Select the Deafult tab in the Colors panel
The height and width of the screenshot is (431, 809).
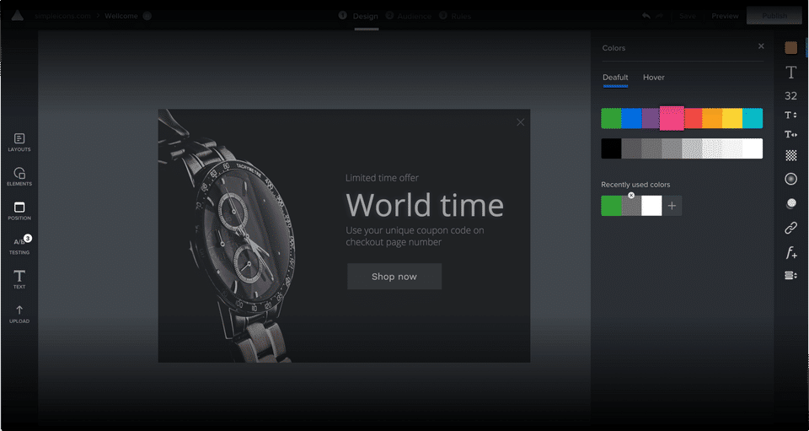tap(615, 78)
